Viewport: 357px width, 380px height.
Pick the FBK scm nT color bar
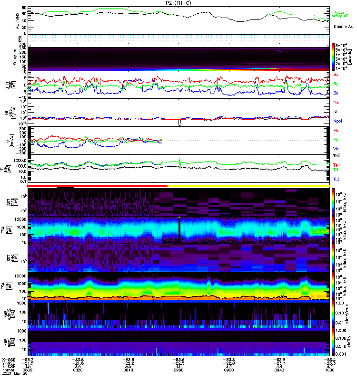pyautogui.click(x=334, y=342)
